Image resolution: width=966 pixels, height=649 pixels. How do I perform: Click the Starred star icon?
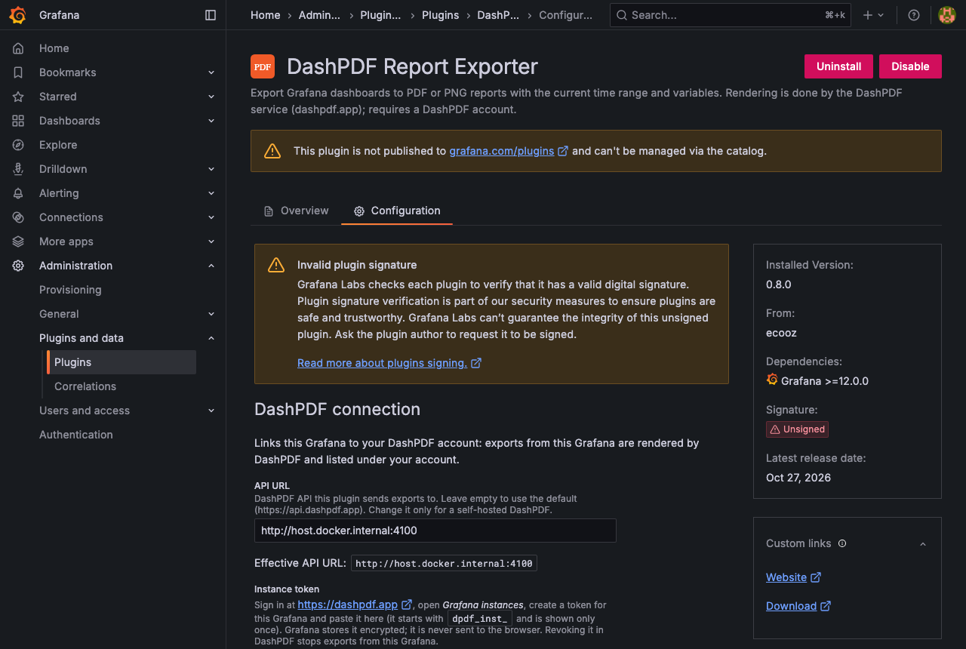pyautogui.click(x=18, y=97)
